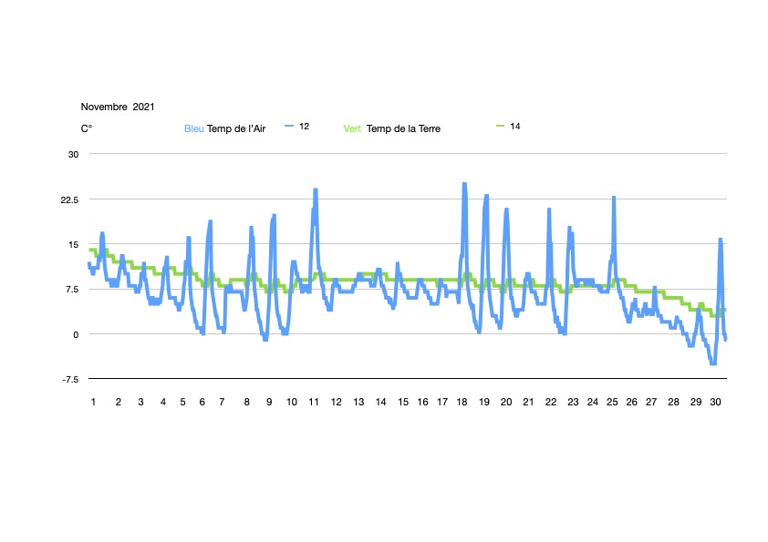Click the 22.5 y-axis label

[71, 199]
